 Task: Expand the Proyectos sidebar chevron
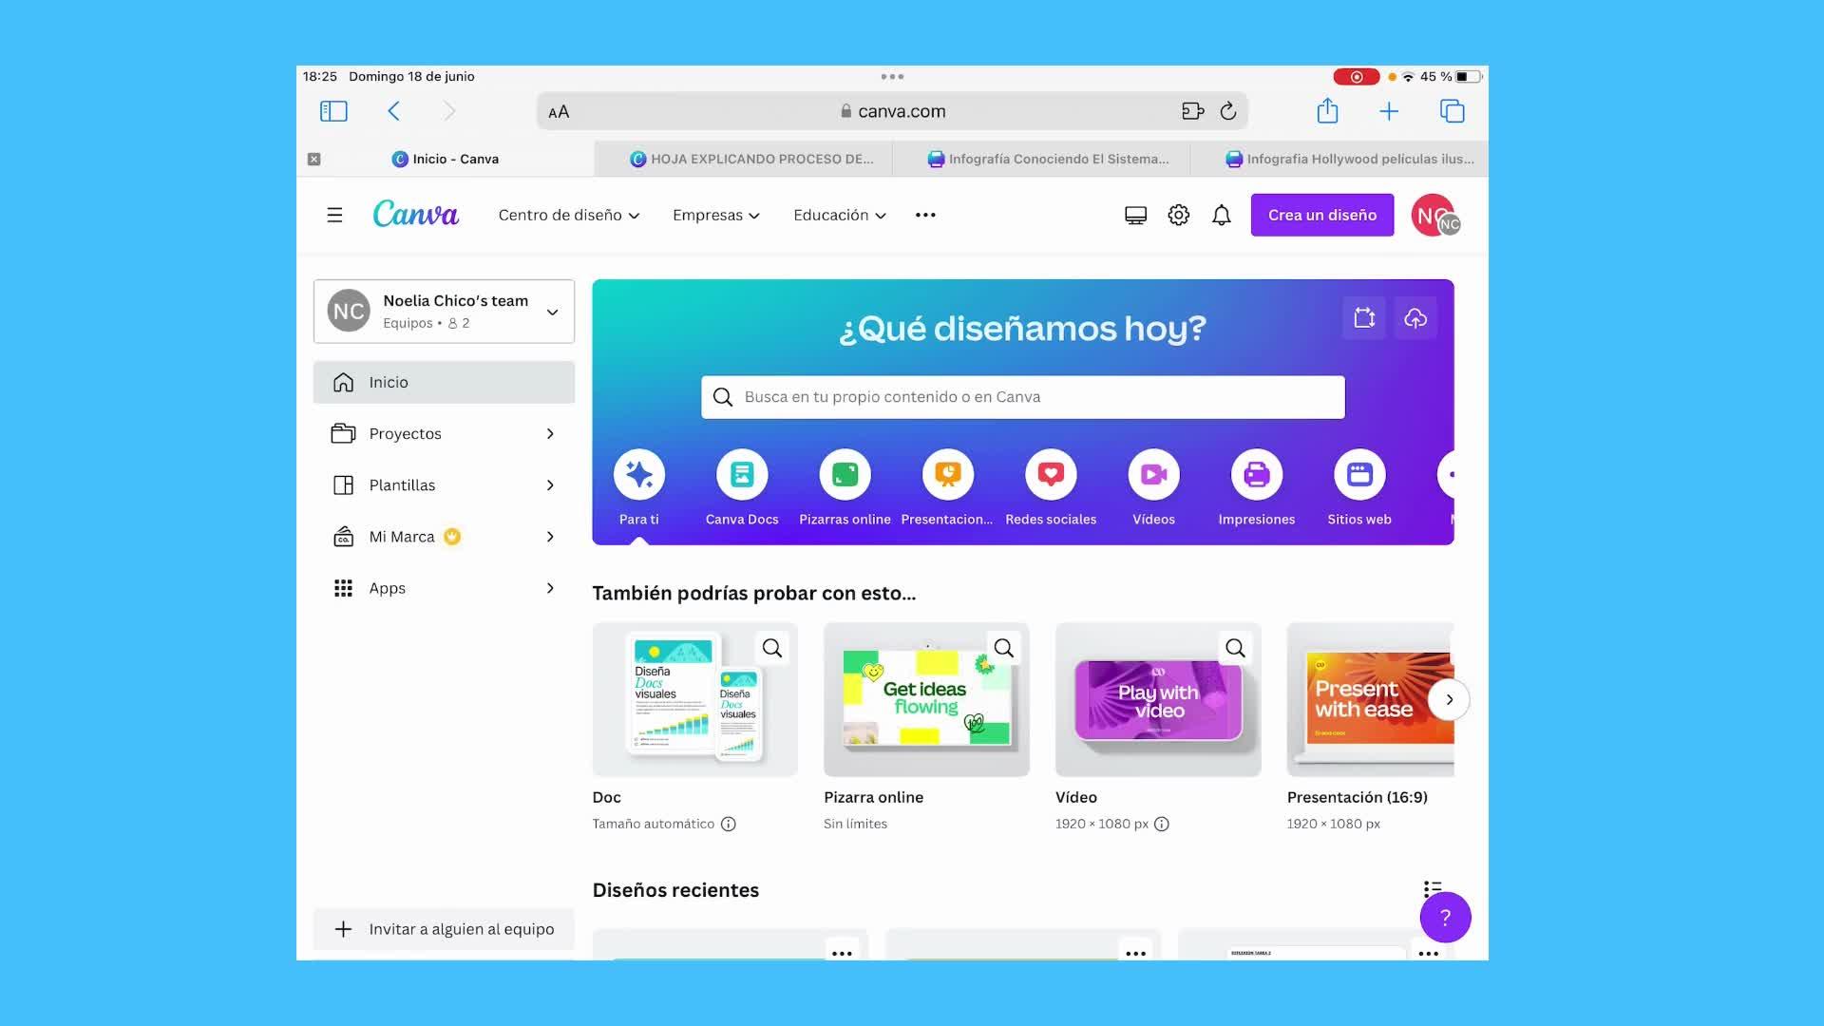click(x=550, y=434)
